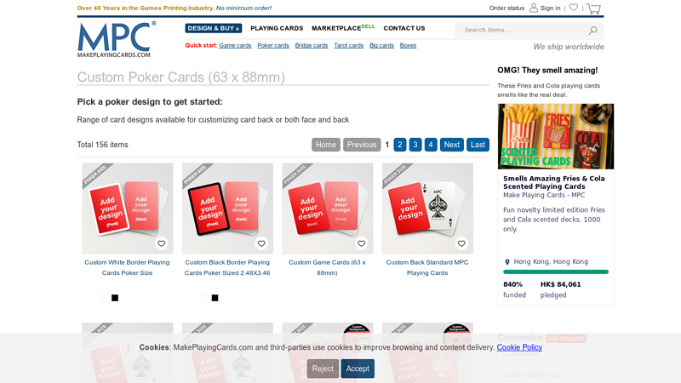
Task: Click 'Total 156 items' text
Action: (x=102, y=145)
